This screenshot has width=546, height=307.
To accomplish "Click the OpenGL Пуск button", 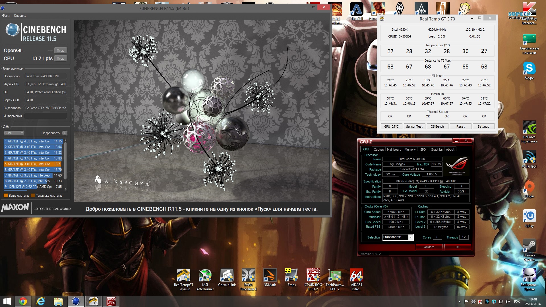I will [x=60, y=51].
